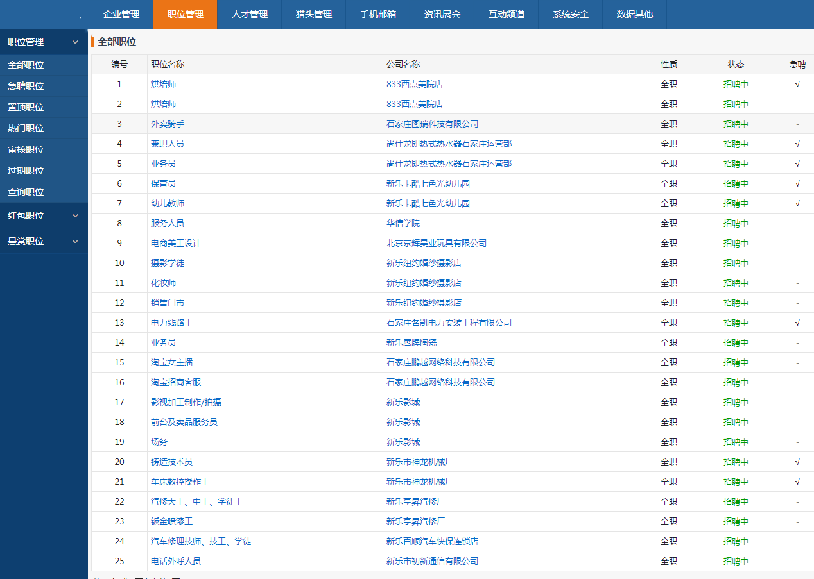Click the 外卖骑手 job title link
814x579 pixels.
168,124
